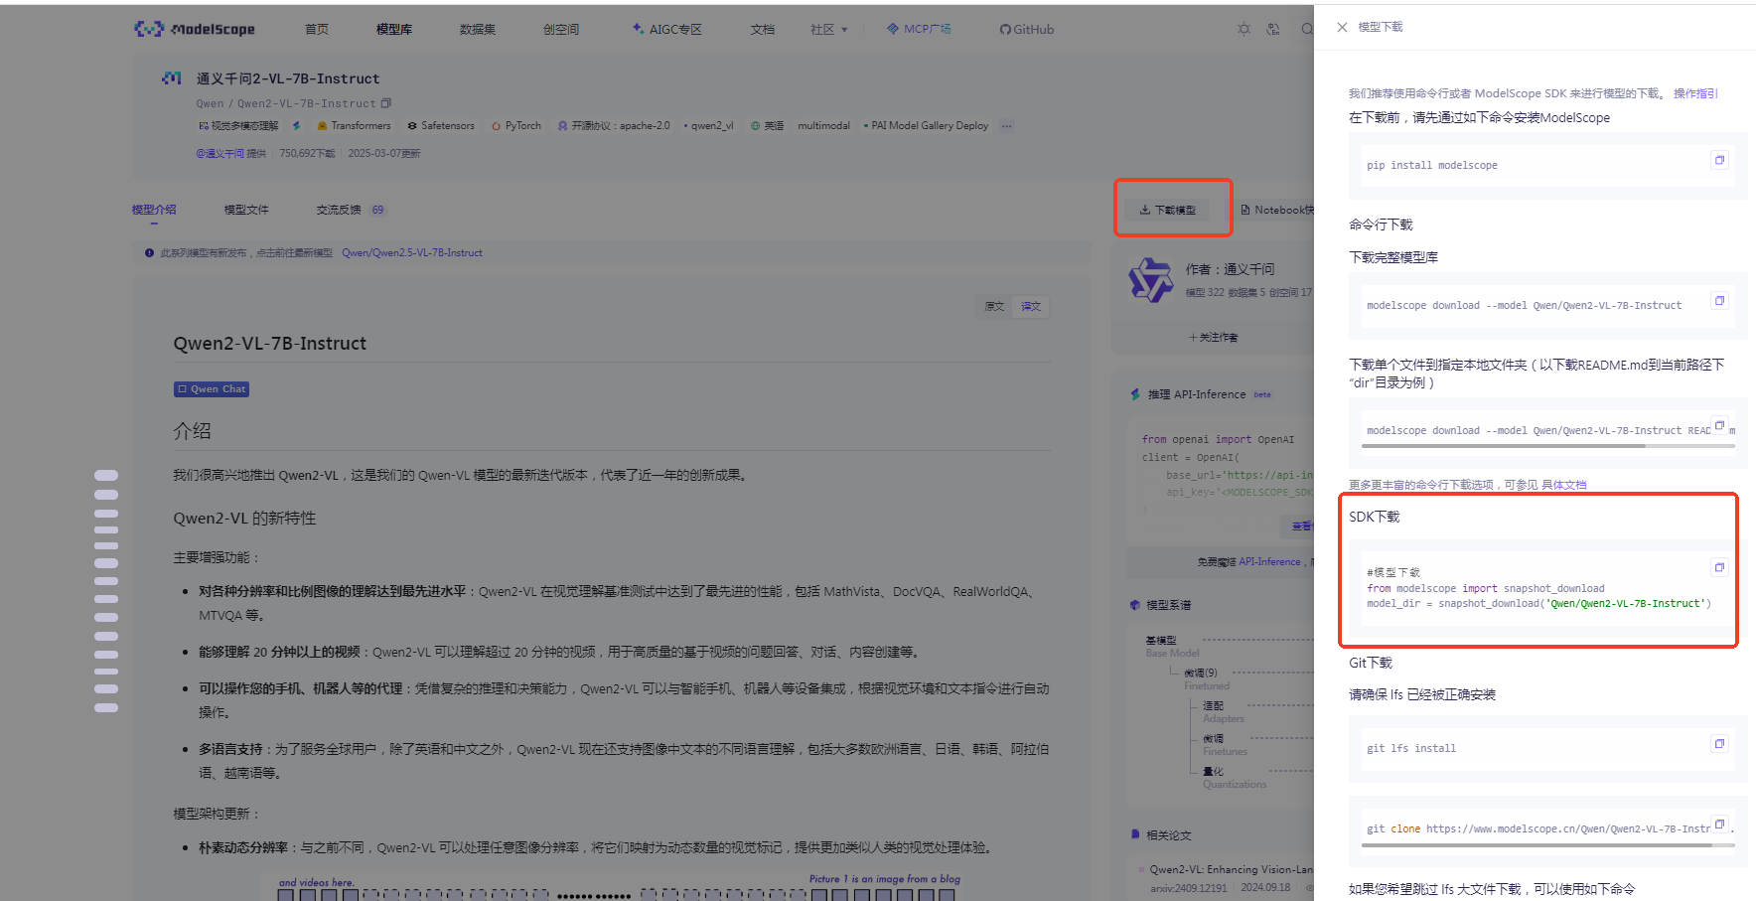Switch to the 模型介绍 tab
Viewport: 1756px width, 901px height.
(154, 210)
